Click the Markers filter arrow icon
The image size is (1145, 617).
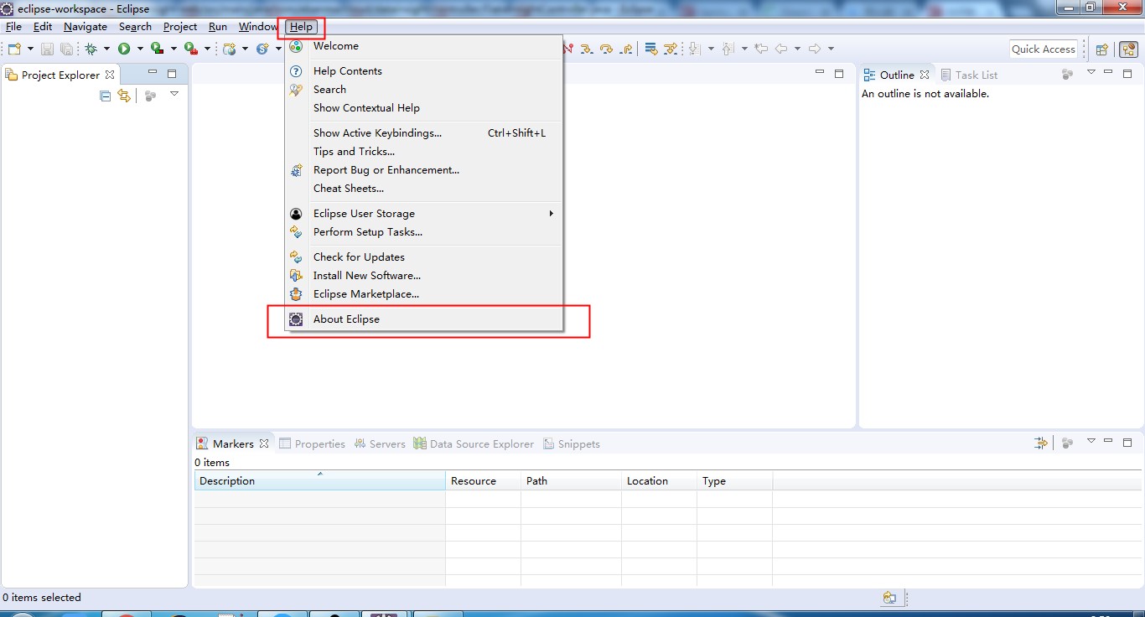point(1040,443)
